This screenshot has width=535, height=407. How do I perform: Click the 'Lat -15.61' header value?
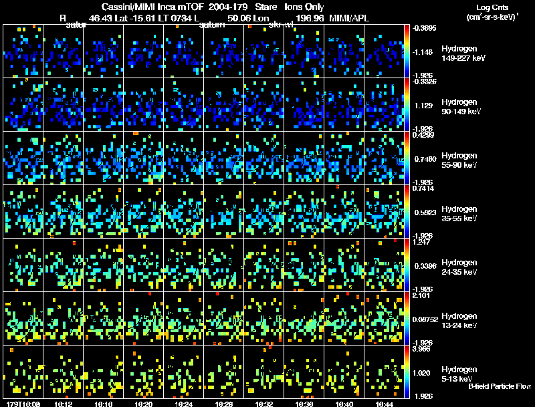[137, 18]
